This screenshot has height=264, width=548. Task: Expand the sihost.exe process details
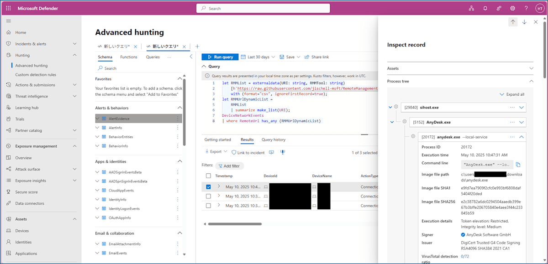click(x=522, y=107)
